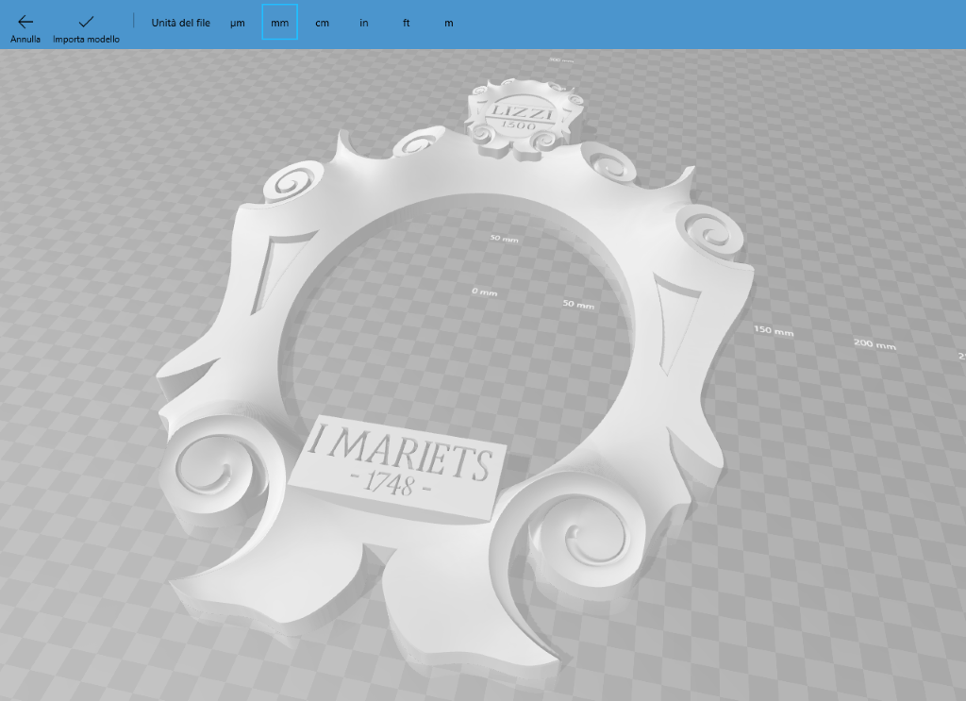Select µm as file unit
Viewport: 966px width, 701px height.
click(x=237, y=23)
